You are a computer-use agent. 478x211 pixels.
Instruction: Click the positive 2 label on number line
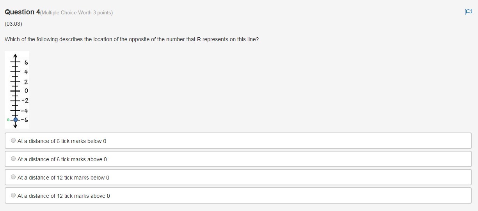pos(26,82)
